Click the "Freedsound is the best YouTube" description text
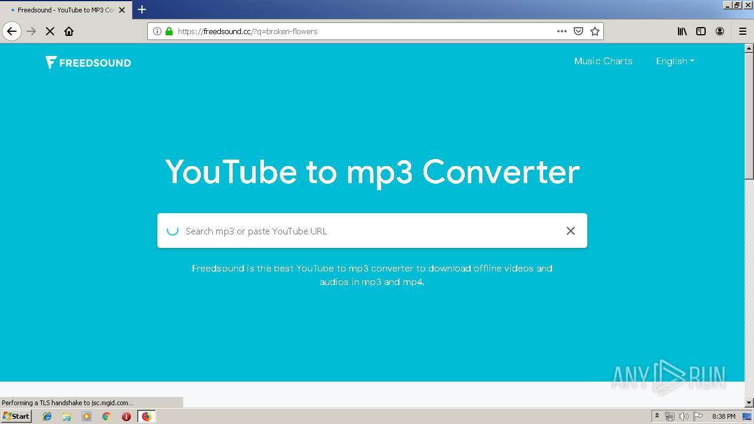Screen dimensions: 754x424 coord(372,275)
